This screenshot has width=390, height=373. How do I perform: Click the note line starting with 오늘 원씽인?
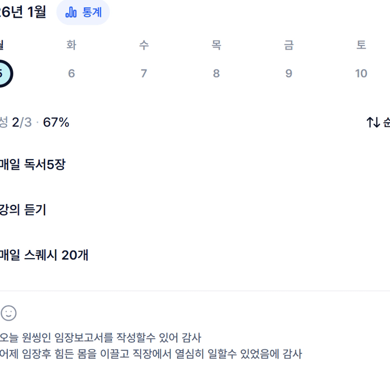101,338
